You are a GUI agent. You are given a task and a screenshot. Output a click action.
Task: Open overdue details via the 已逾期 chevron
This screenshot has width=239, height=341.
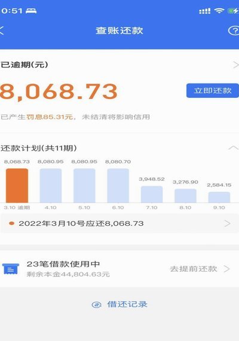coord(235,64)
